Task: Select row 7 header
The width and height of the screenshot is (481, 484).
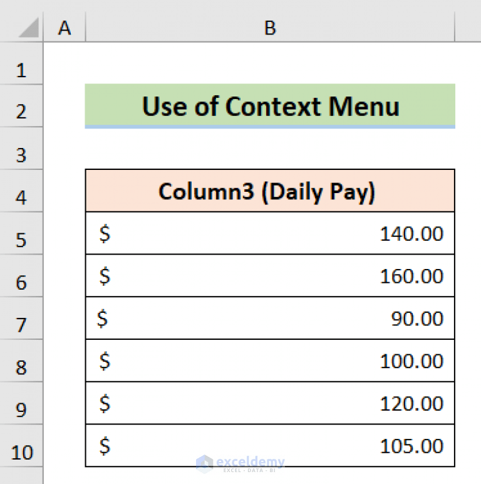Action: [x=21, y=318]
